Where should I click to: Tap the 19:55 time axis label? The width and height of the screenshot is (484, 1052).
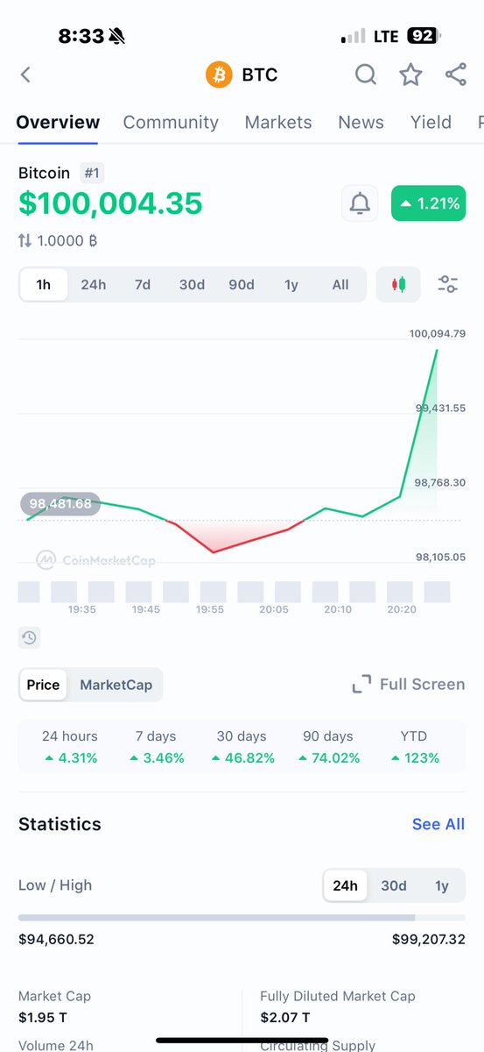pyautogui.click(x=209, y=608)
